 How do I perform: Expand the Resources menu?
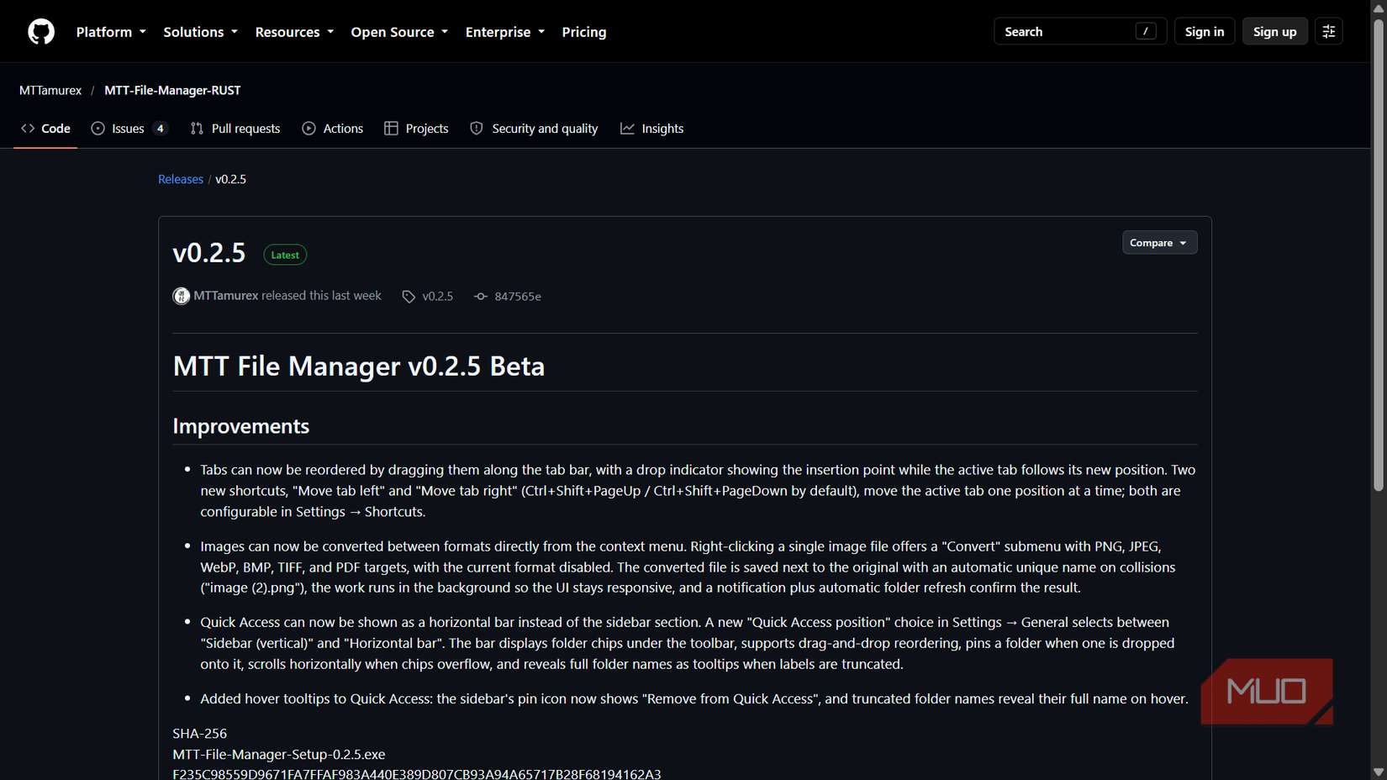click(x=294, y=32)
